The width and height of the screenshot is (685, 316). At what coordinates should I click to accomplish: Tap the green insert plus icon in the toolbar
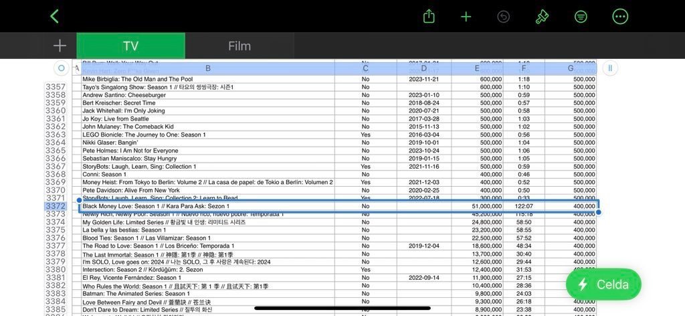pyautogui.click(x=466, y=17)
